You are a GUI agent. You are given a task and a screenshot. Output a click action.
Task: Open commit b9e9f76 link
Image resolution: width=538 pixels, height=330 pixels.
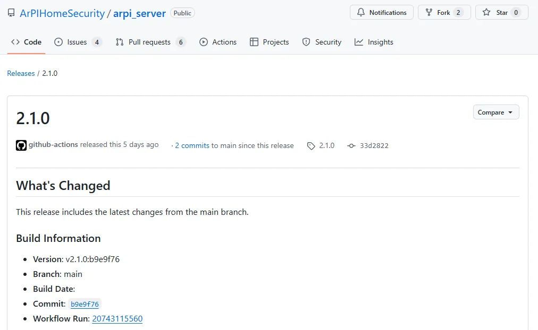pyautogui.click(x=85, y=305)
